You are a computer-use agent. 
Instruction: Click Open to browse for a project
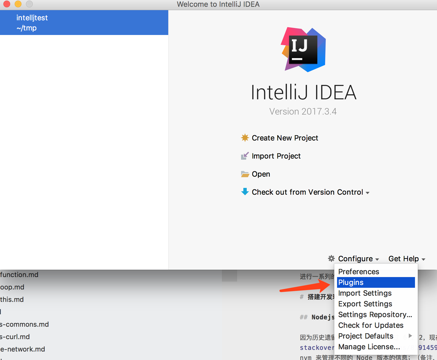pos(261,174)
